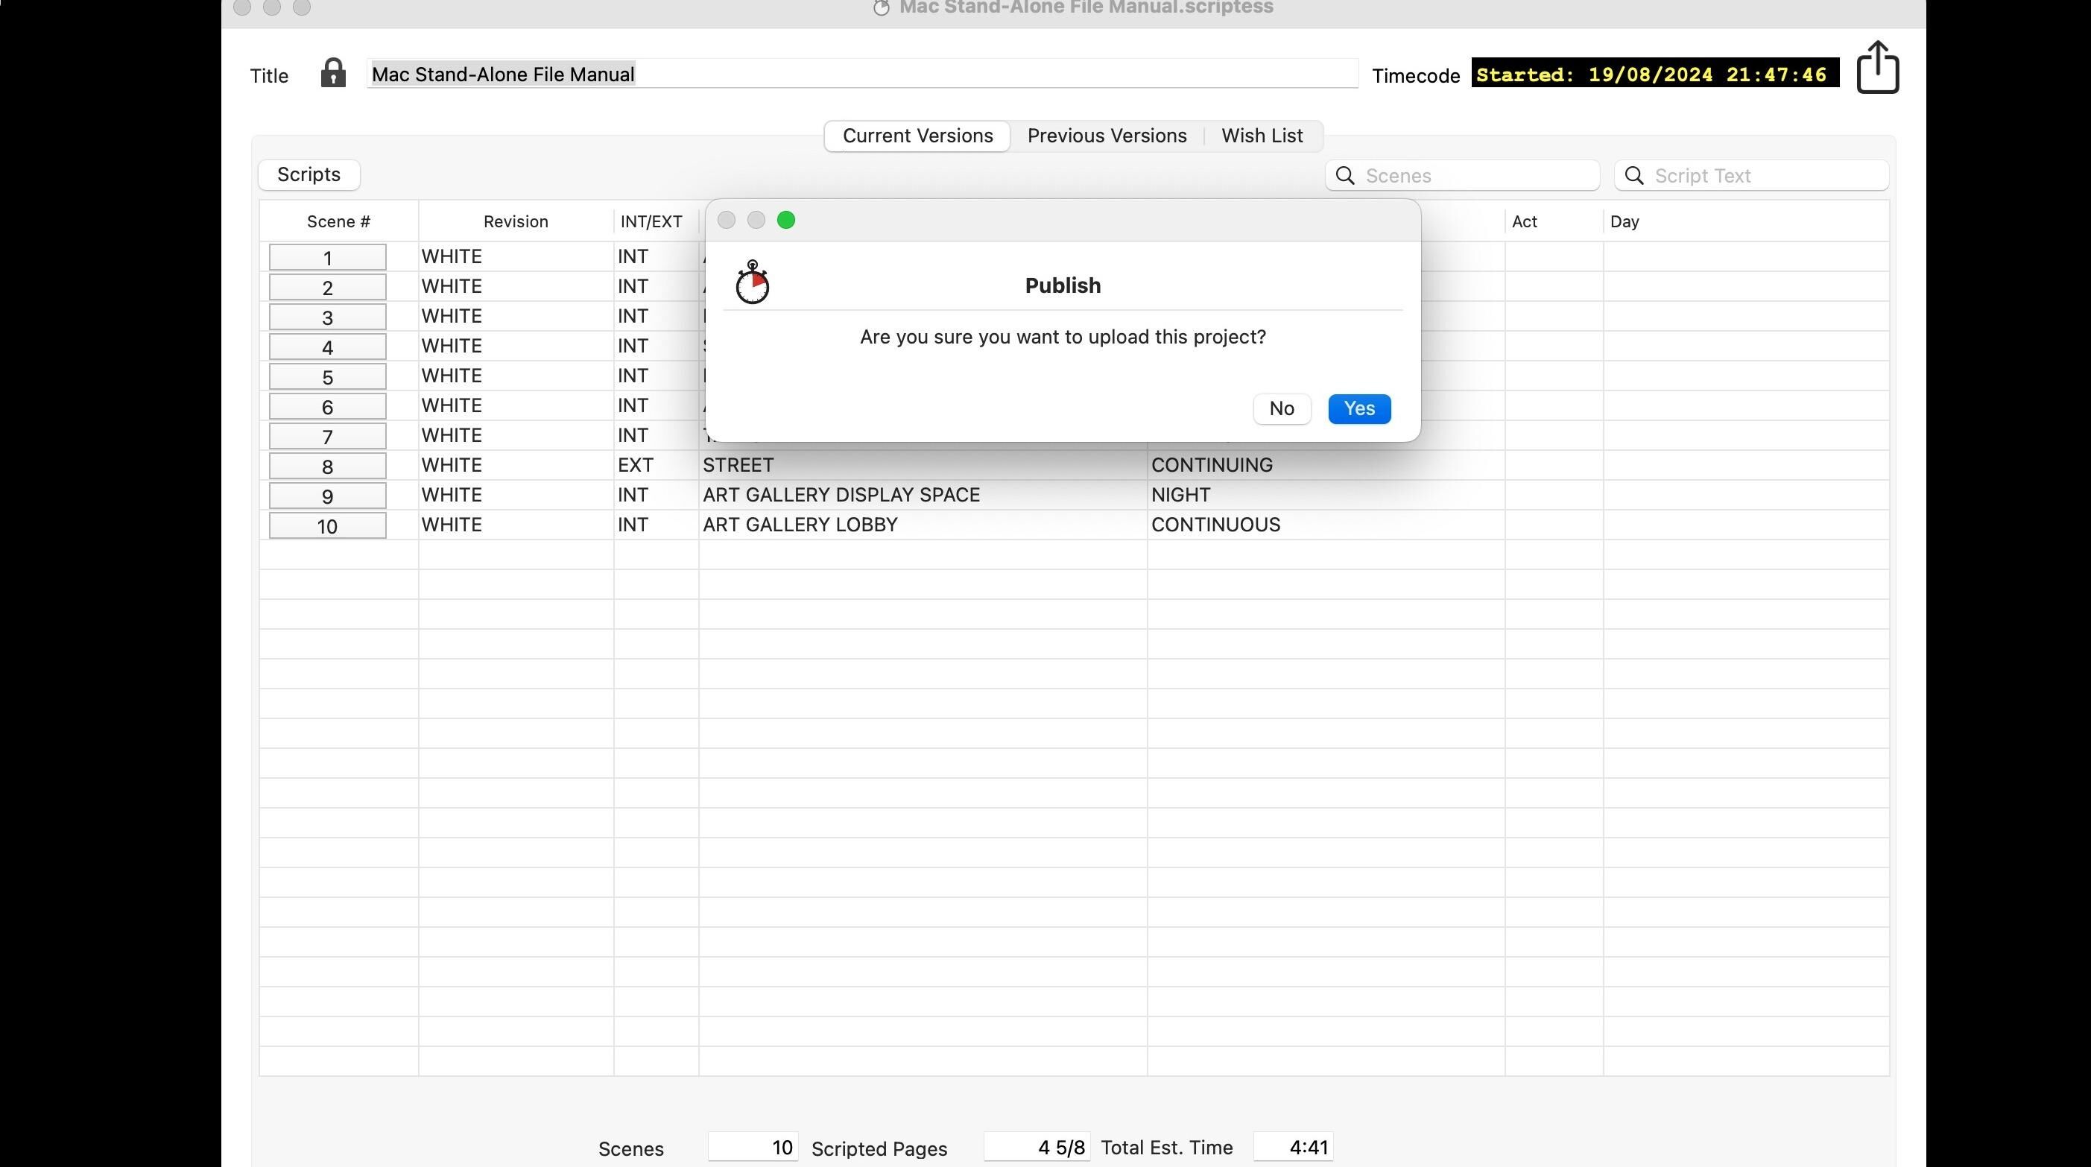Click the Scenes search magnifier icon

click(x=1345, y=176)
